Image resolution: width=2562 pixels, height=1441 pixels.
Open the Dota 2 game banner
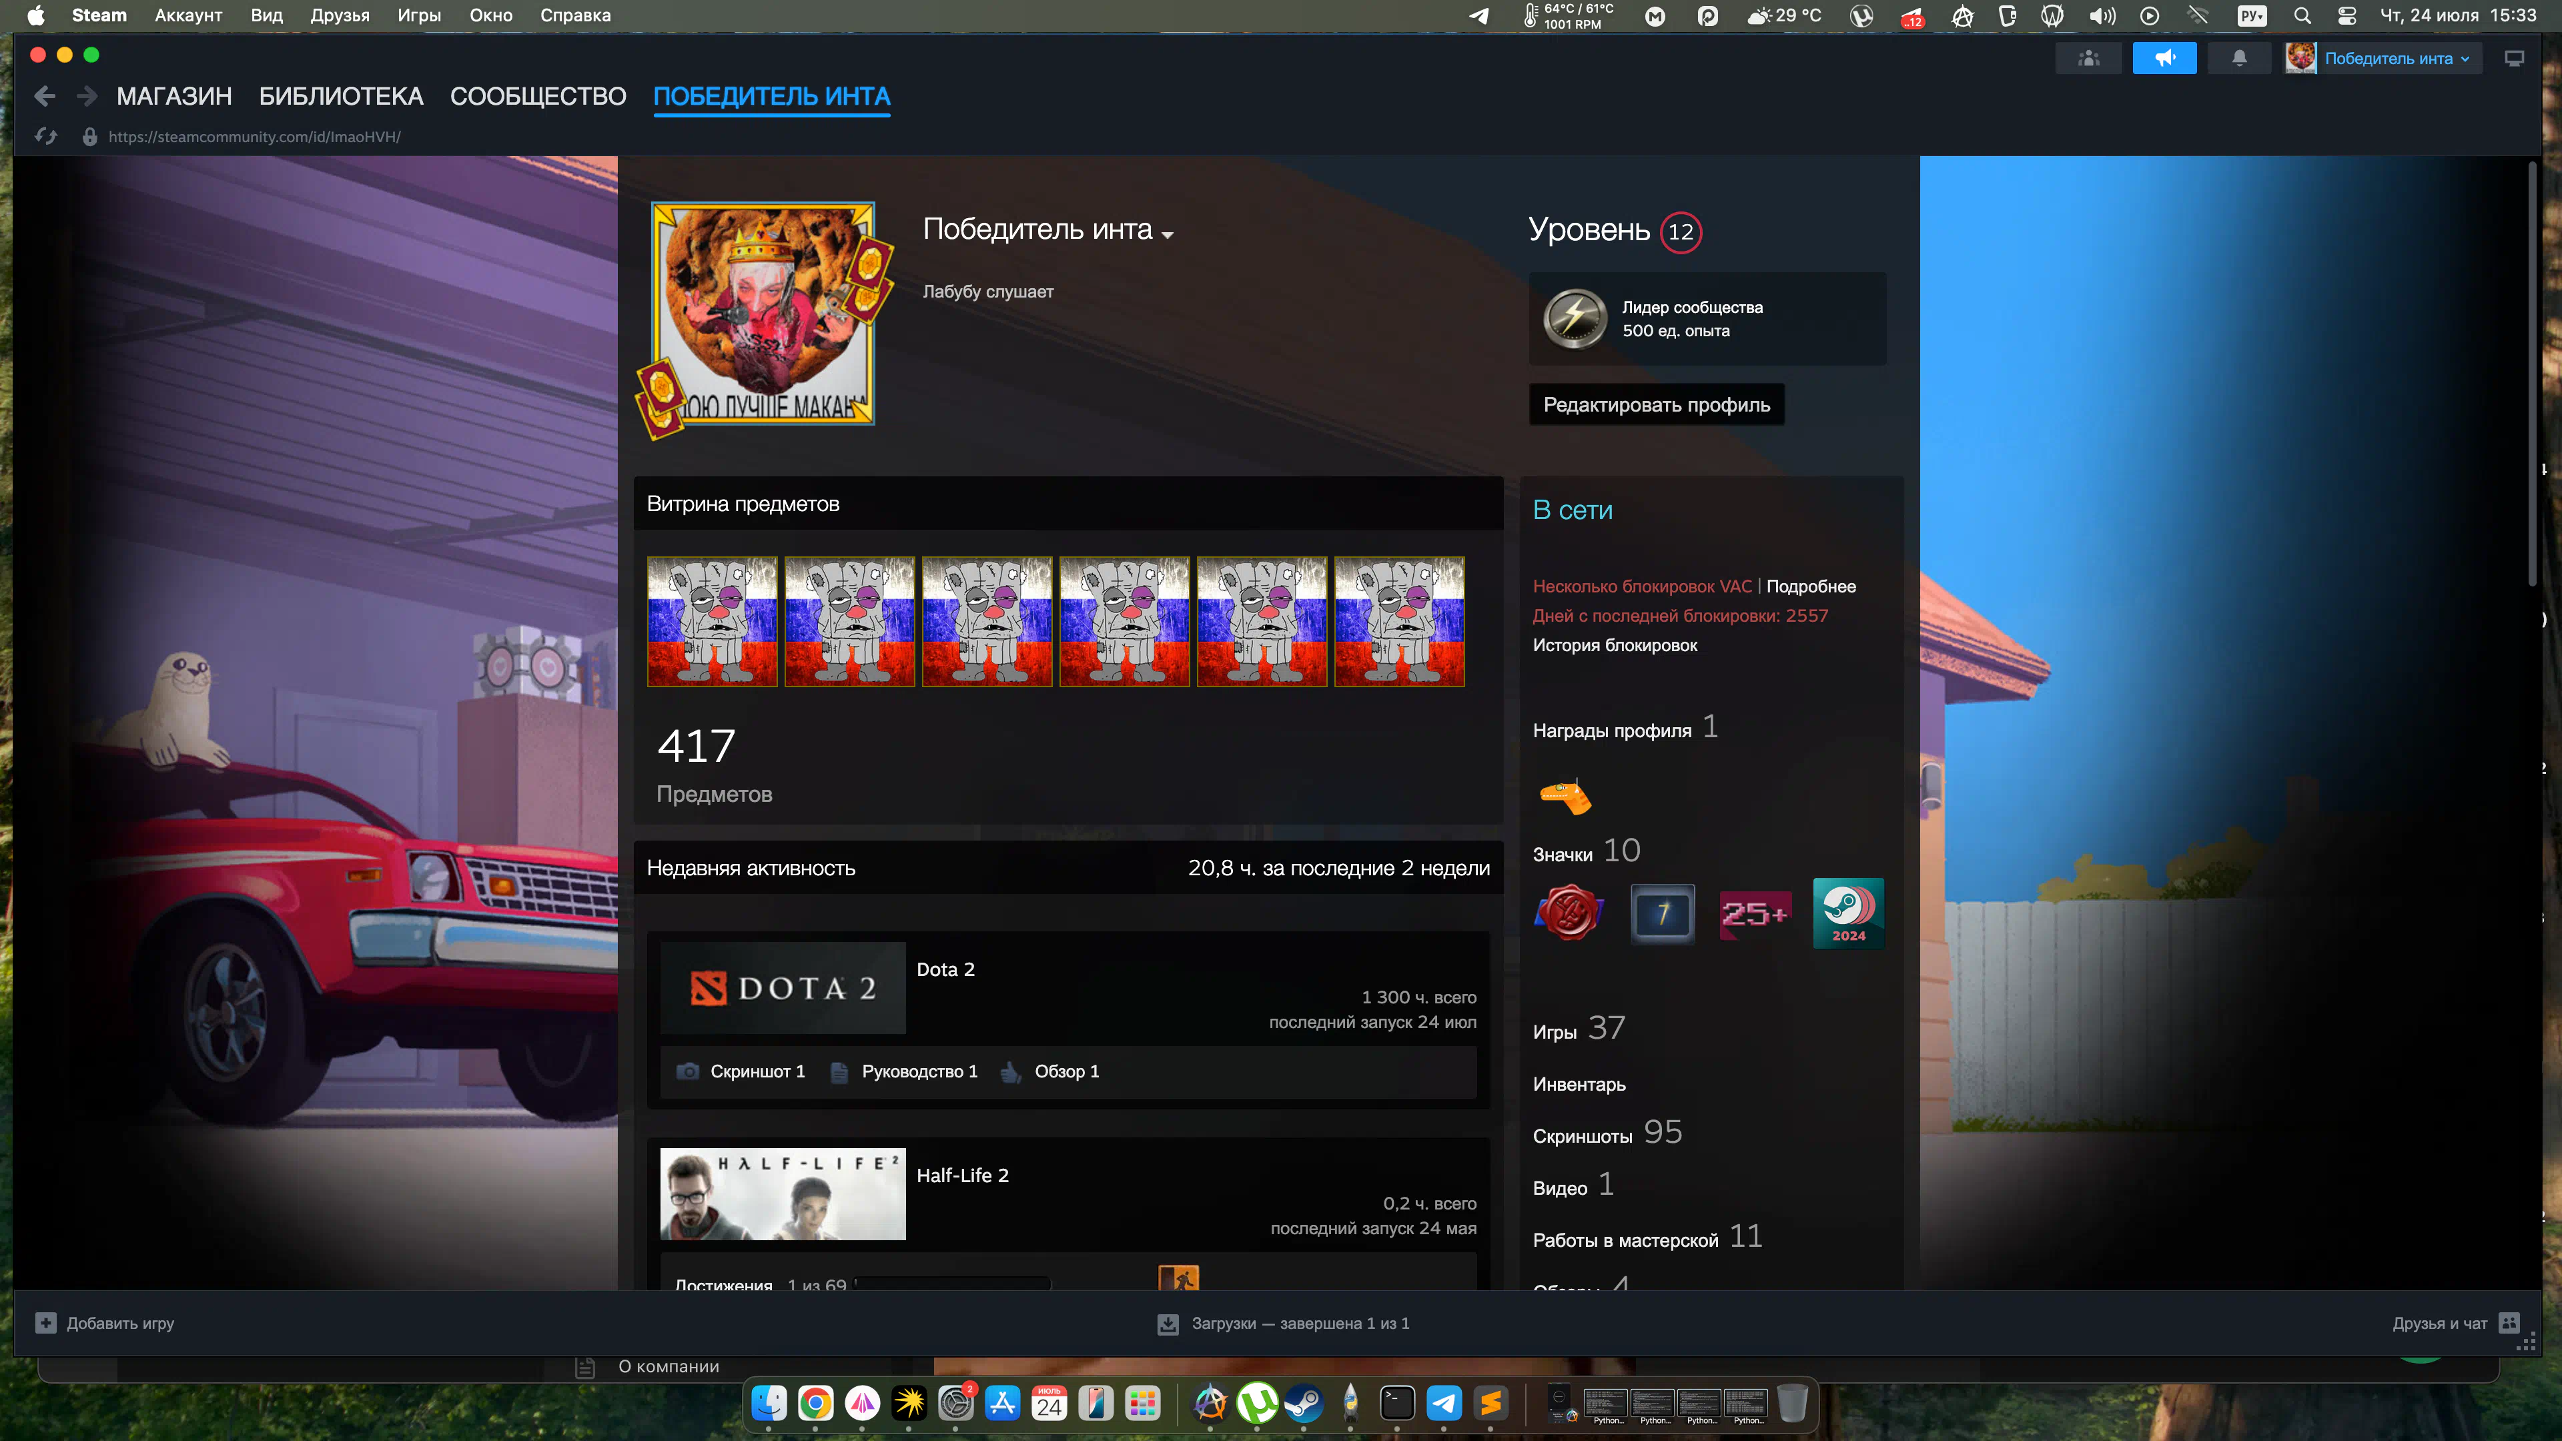(x=783, y=987)
